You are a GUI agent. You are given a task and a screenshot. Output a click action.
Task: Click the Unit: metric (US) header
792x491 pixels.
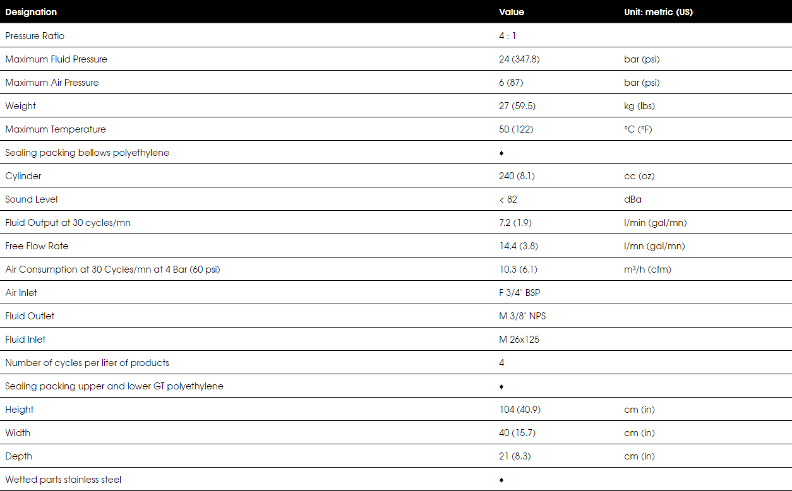[x=658, y=12]
